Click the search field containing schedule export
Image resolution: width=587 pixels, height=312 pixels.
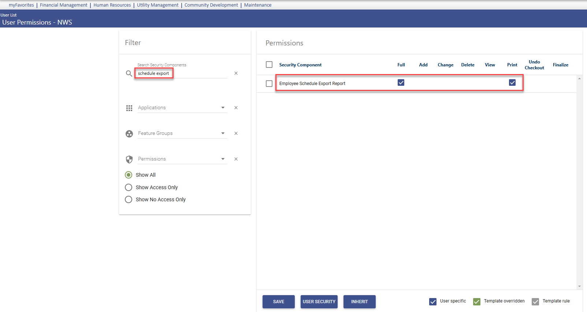(x=182, y=73)
